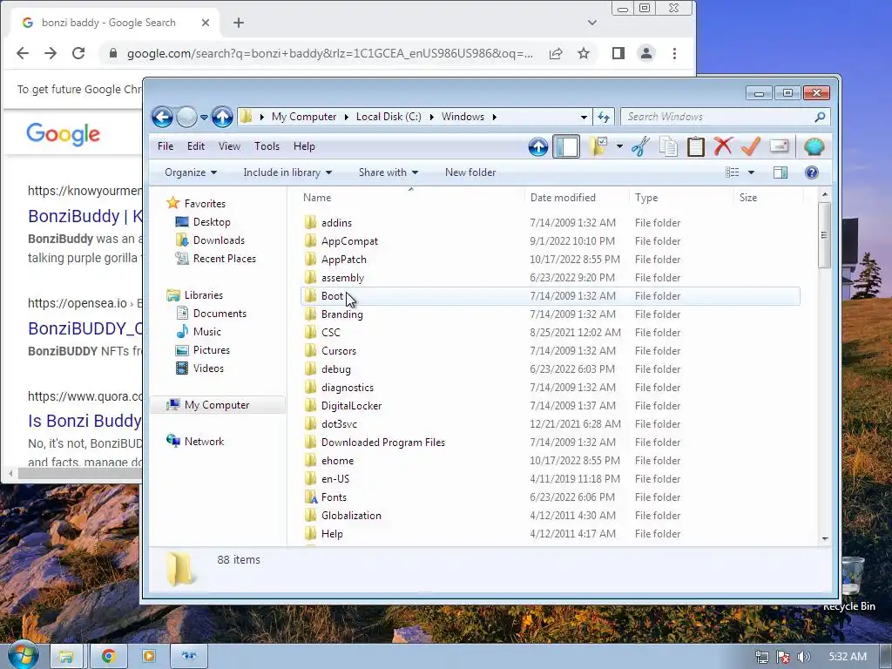Click the folder options toolbar icon
The width and height of the screenshot is (892, 669).
coord(598,146)
